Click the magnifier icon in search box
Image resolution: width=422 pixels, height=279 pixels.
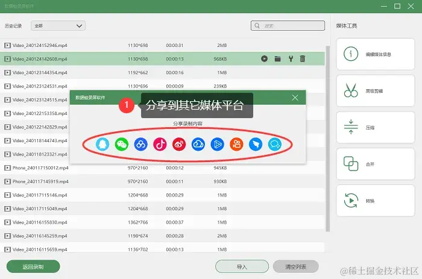[x=257, y=25]
